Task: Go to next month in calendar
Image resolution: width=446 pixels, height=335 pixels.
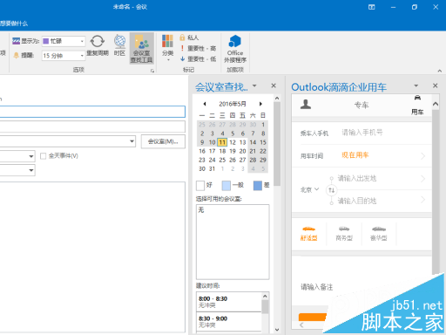Action: 260,104
